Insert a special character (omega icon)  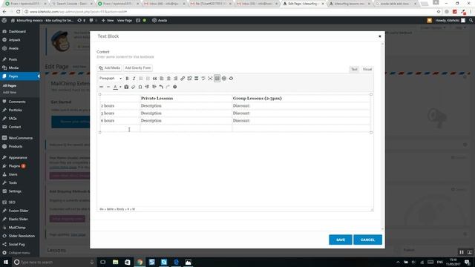[140, 87]
